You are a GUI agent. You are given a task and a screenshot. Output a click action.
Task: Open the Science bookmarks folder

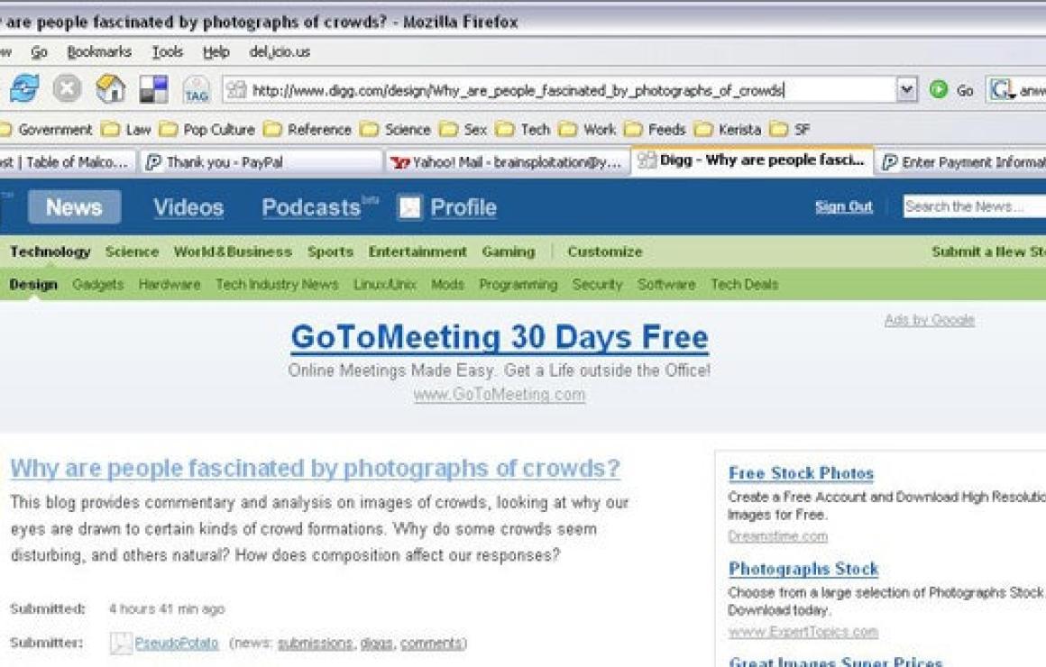pyautogui.click(x=395, y=130)
